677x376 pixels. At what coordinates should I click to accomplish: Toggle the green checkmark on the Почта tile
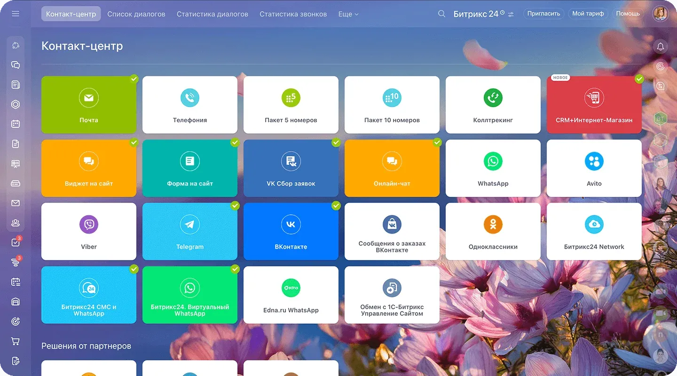click(x=134, y=79)
